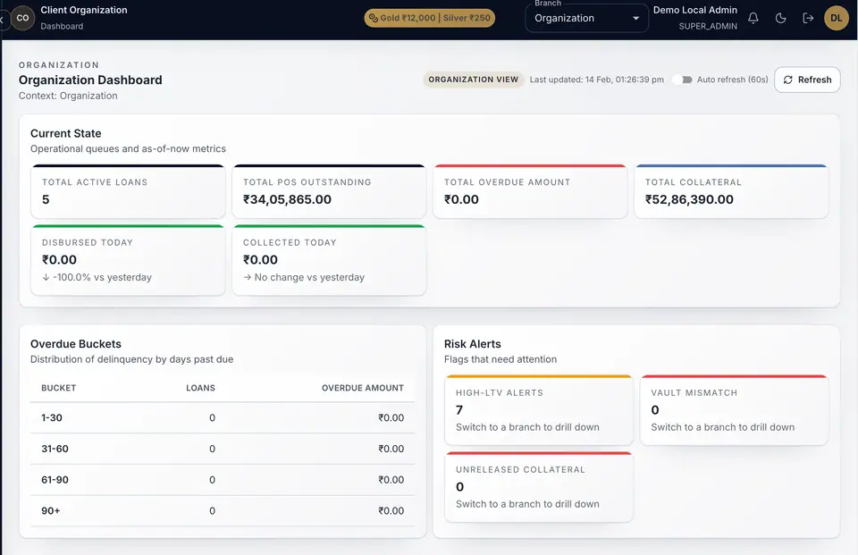858x555 pixels.
Task: Open the Branch Organization dropdown
Action: (586, 18)
